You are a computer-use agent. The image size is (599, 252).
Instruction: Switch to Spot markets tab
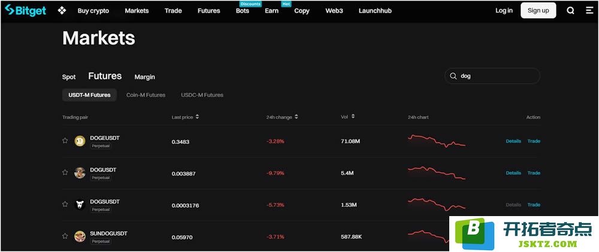click(69, 77)
